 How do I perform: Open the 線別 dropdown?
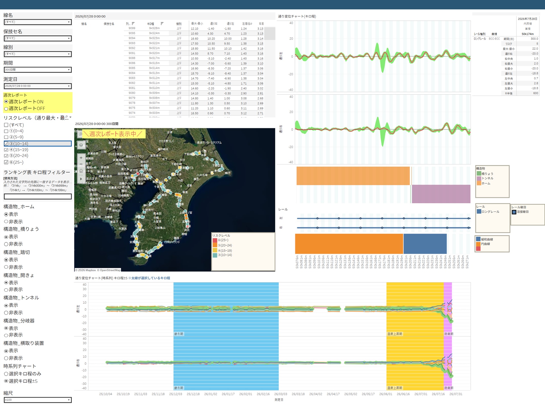38,54
